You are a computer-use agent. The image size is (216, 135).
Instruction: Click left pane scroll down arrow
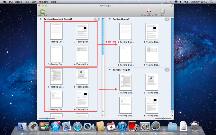(103, 116)
